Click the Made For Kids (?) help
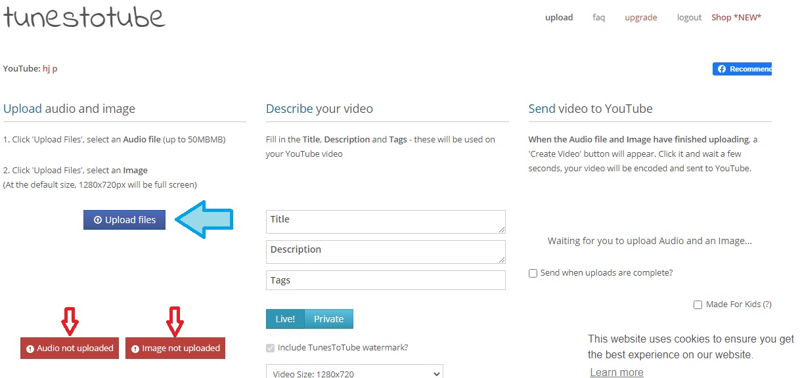800x378 pixels. (767, 304)
